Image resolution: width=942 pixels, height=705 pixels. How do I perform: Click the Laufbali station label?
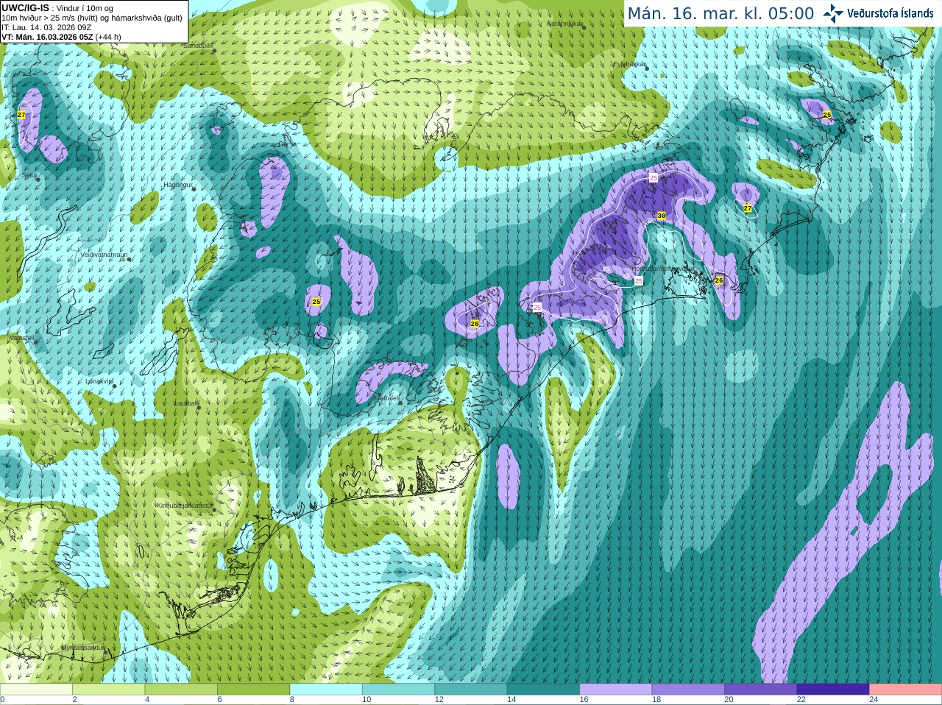(186, 403)
